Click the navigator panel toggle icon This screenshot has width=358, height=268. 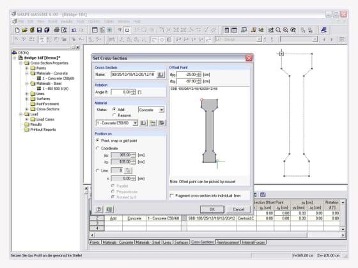(x=226, y=30)
